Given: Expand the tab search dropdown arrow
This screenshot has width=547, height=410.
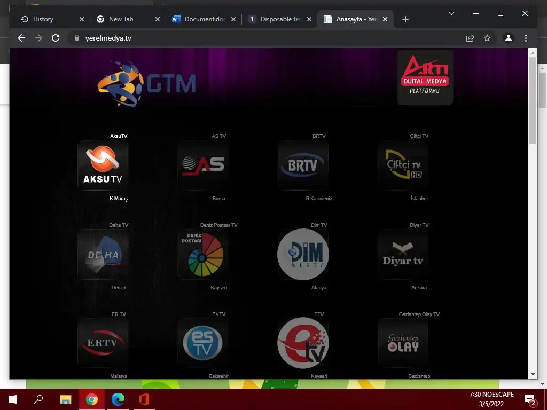Looking at the screenshot, I should (x=451, y=13).
